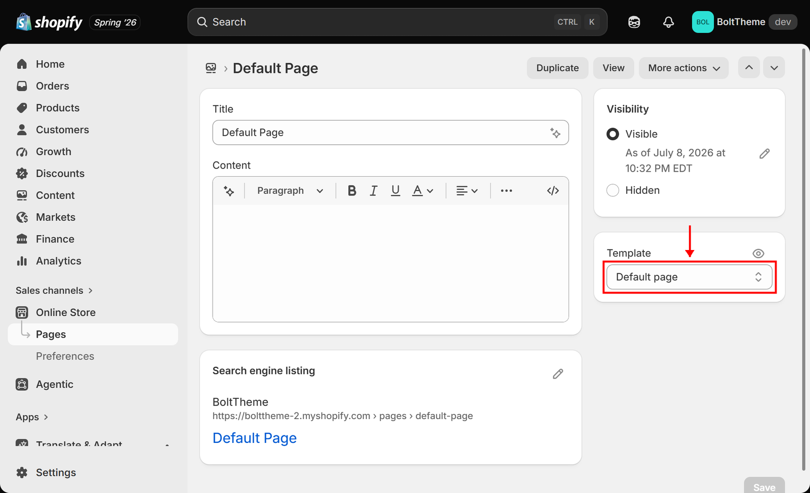Click the Growth gauge icon

coord(22,152)
